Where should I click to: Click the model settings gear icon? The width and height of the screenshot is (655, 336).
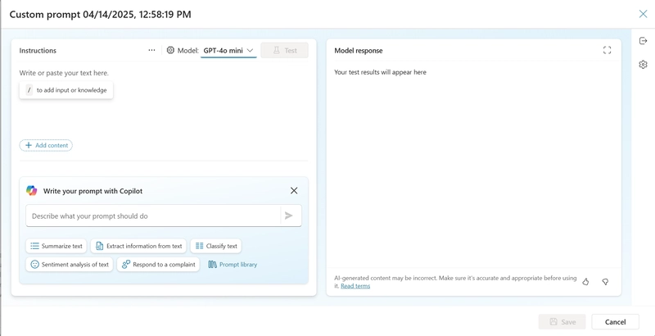click(x=170, y=50)
